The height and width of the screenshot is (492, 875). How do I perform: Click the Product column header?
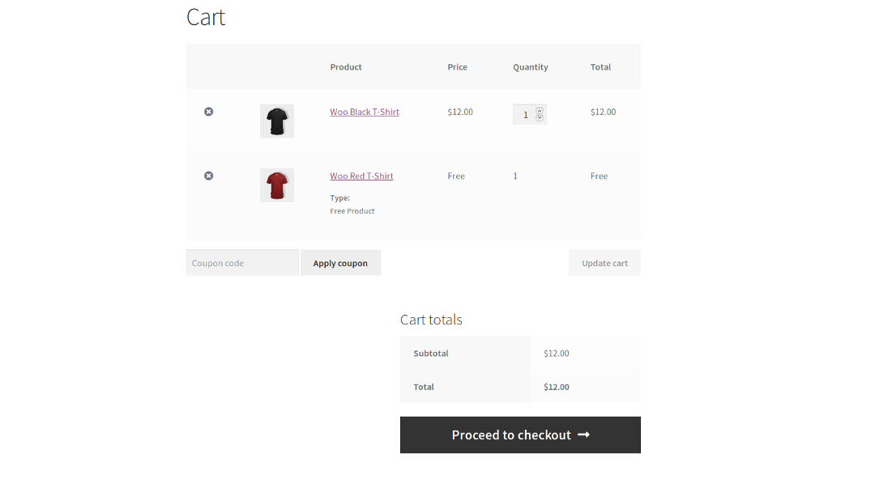pyautogui.click(x=346, y=67)
